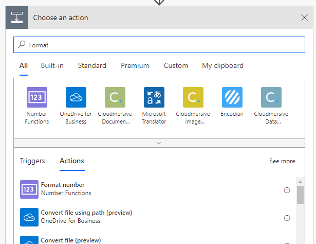Switch to the Custom tab
The height and width of the screenshot is (244, 316).
[176, 65]
